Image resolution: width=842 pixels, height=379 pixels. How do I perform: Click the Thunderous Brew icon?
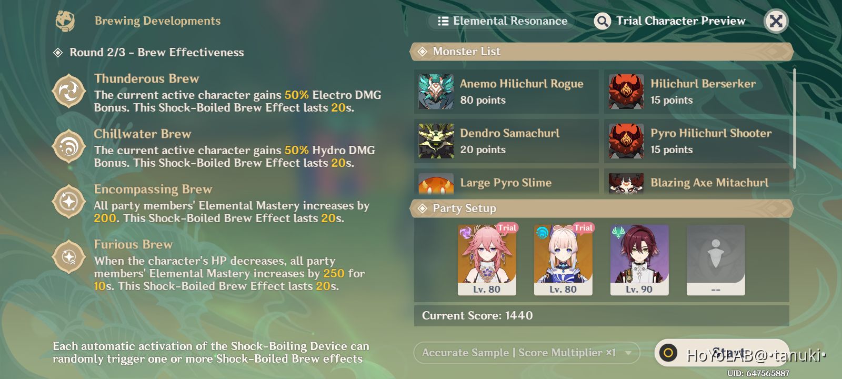(69, 91)
